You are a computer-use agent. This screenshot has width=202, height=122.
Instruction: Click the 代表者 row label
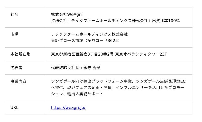tap(16, 68)
